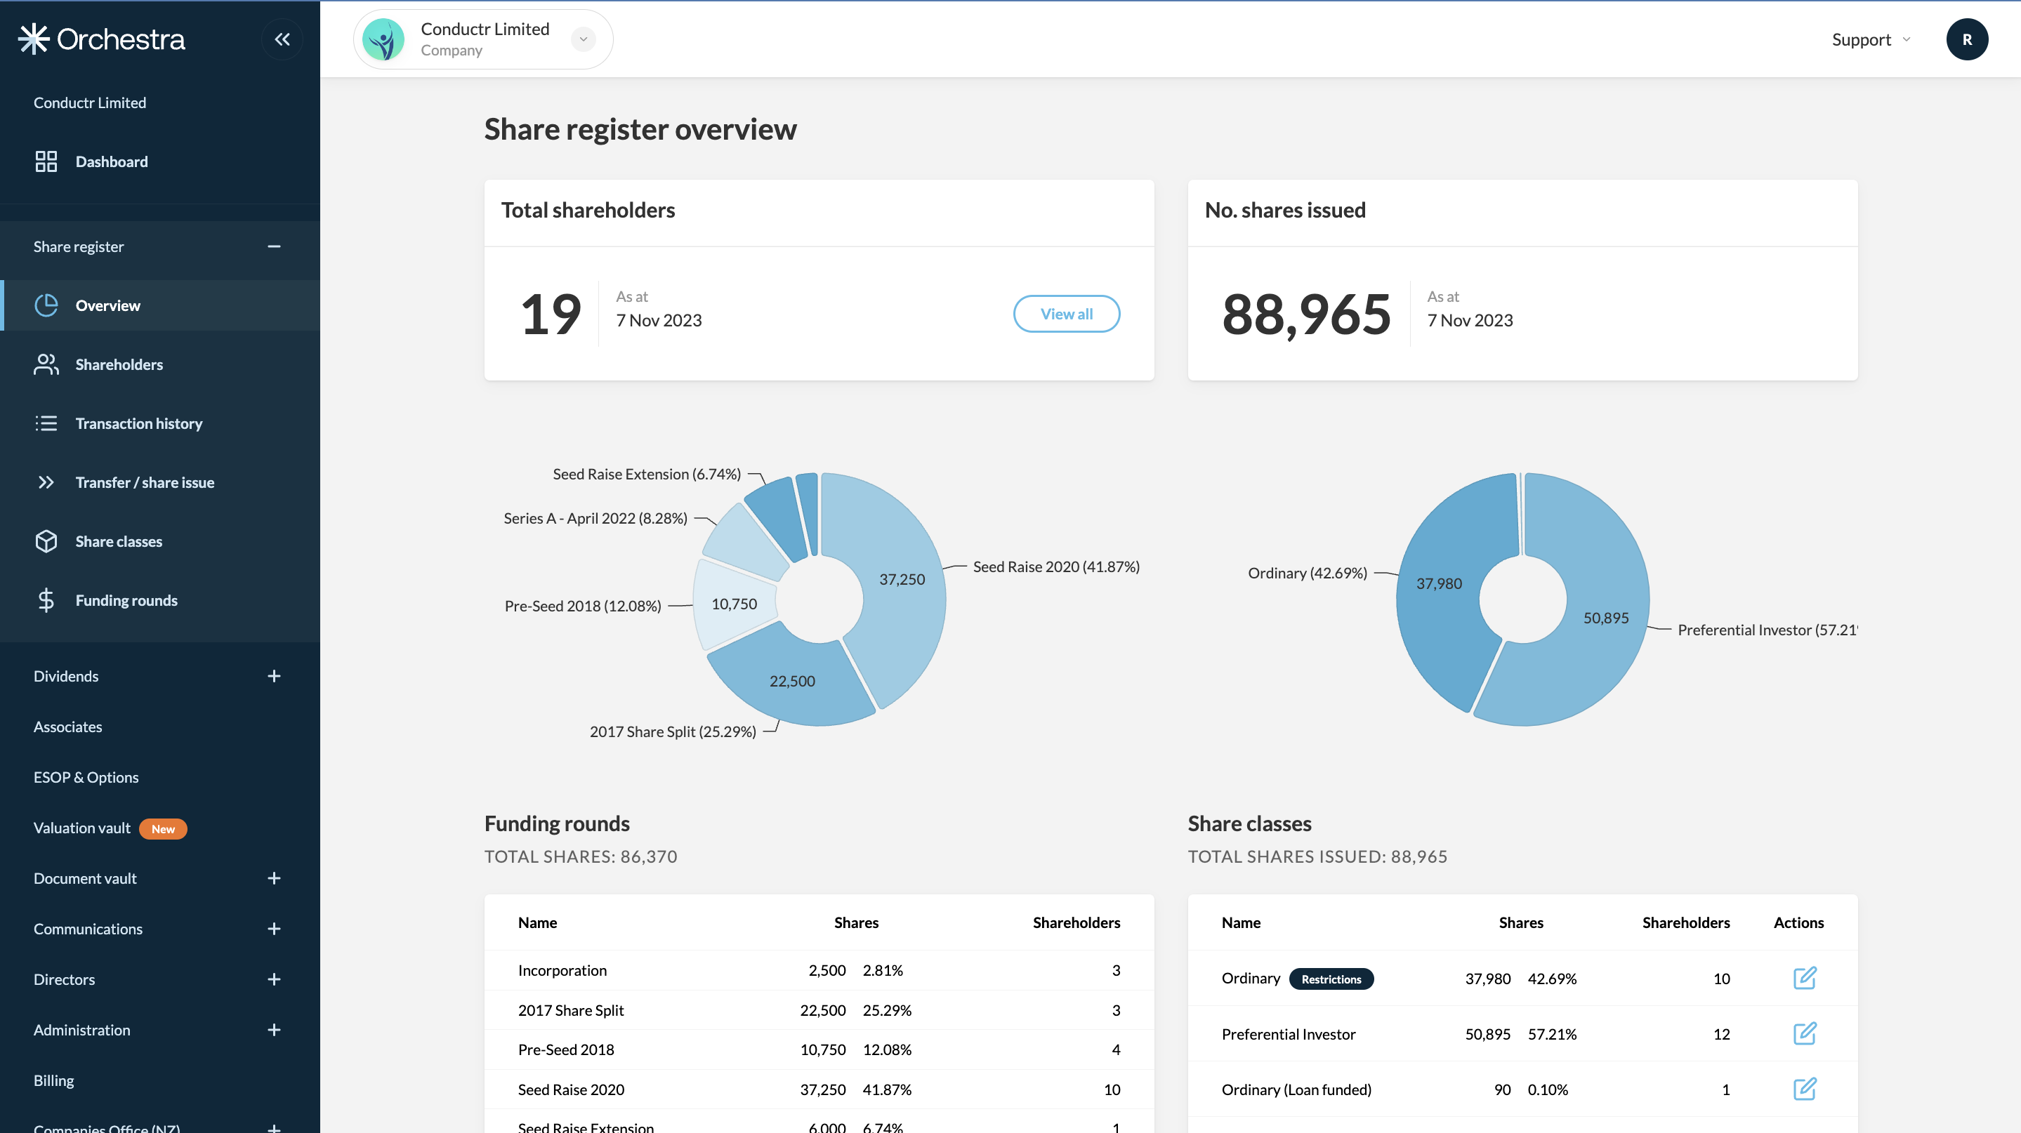Click the Funding rounds dollar icon
The image size is (2021, 1133).
point(46,599)
